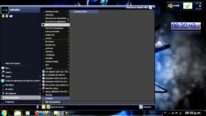Click the volume speaker tray icon
The height and width of the screenshot is (116, 206).
pos(173,113)
